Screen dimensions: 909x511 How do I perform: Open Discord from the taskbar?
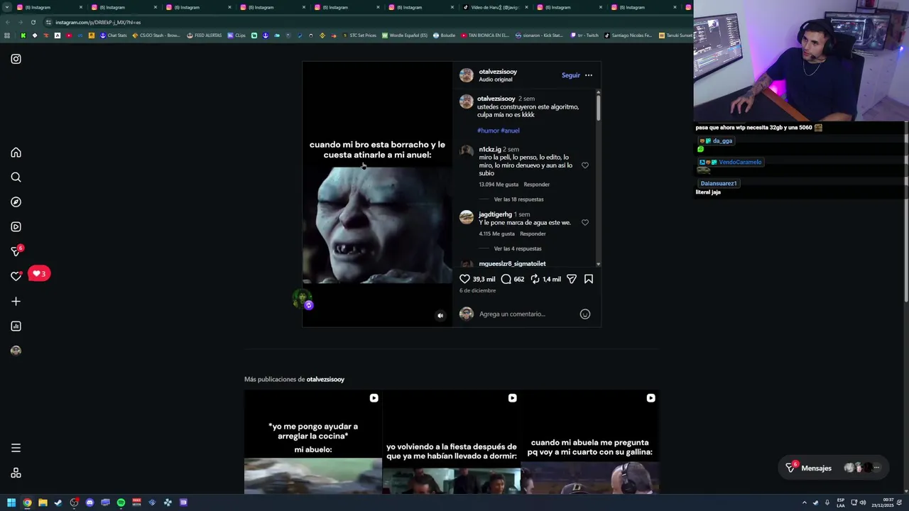pos(89,502)
